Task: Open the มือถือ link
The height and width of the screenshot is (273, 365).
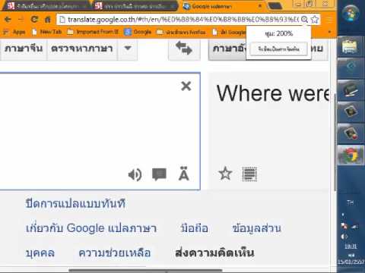Action: [x=195, y=228]
